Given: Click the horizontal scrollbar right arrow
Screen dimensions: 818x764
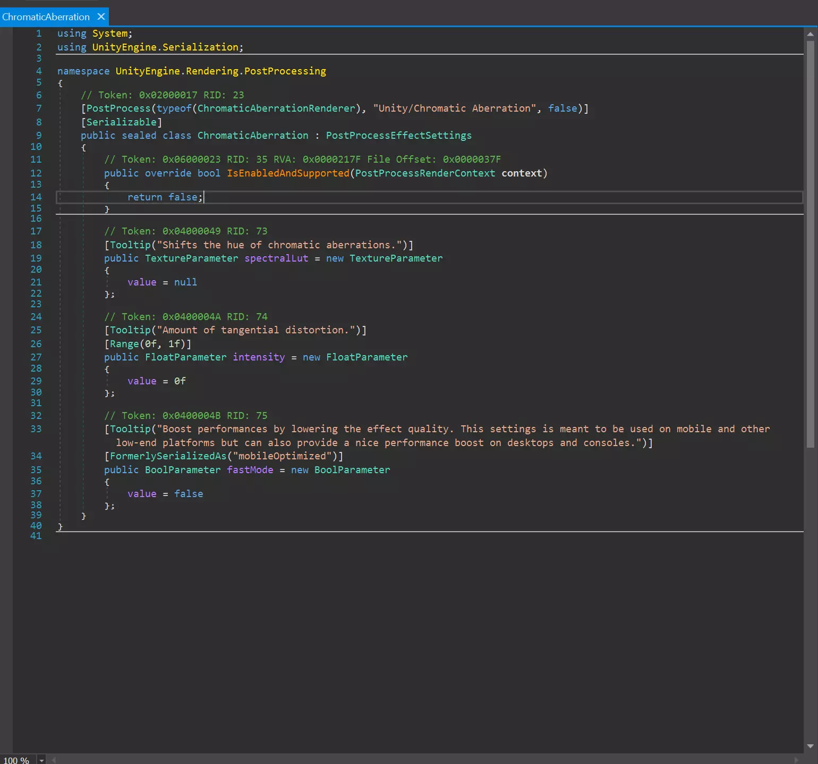Looking at the screenshot, I should [x=796, y=760].
